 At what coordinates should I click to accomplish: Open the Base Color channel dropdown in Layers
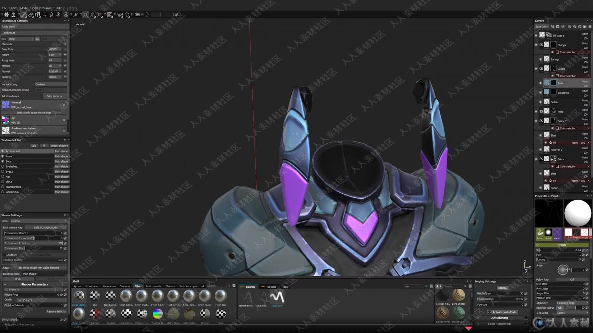tap(542, 27)
